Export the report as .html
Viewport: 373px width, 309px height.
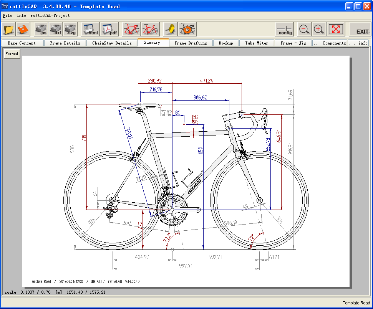click(x=91, y=29)
